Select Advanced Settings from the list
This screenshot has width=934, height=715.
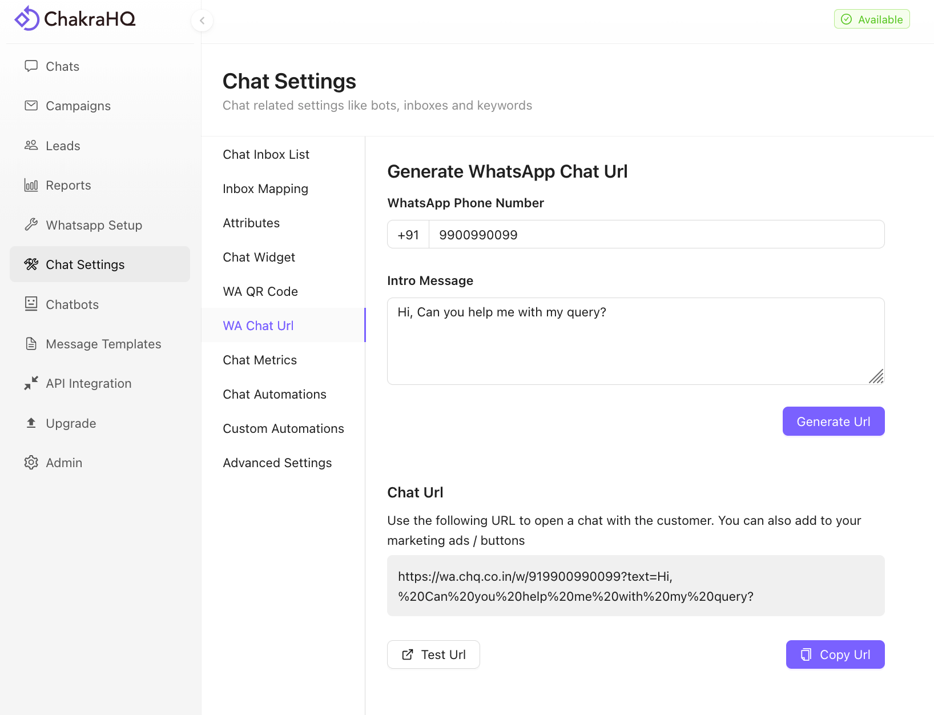pyautogui.click(x=277, y=463)
